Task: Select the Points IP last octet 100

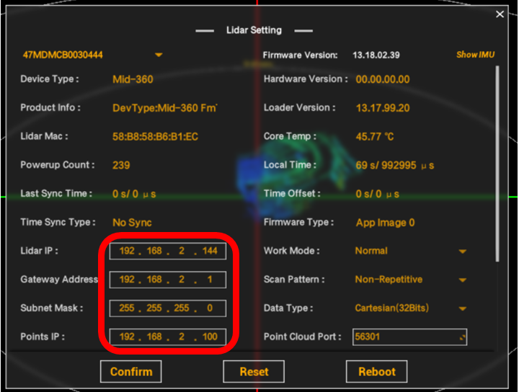Action: 210,337
